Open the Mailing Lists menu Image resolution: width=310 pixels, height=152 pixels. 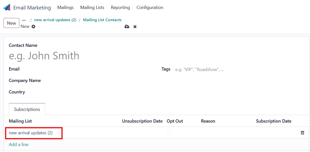tap(92, 7)
